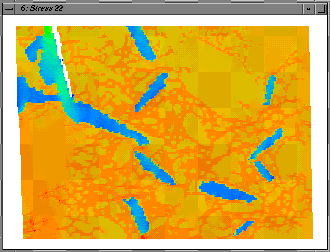
Task: Select the large blue diagonal band in plot center-left
Action: pos(109,121)
